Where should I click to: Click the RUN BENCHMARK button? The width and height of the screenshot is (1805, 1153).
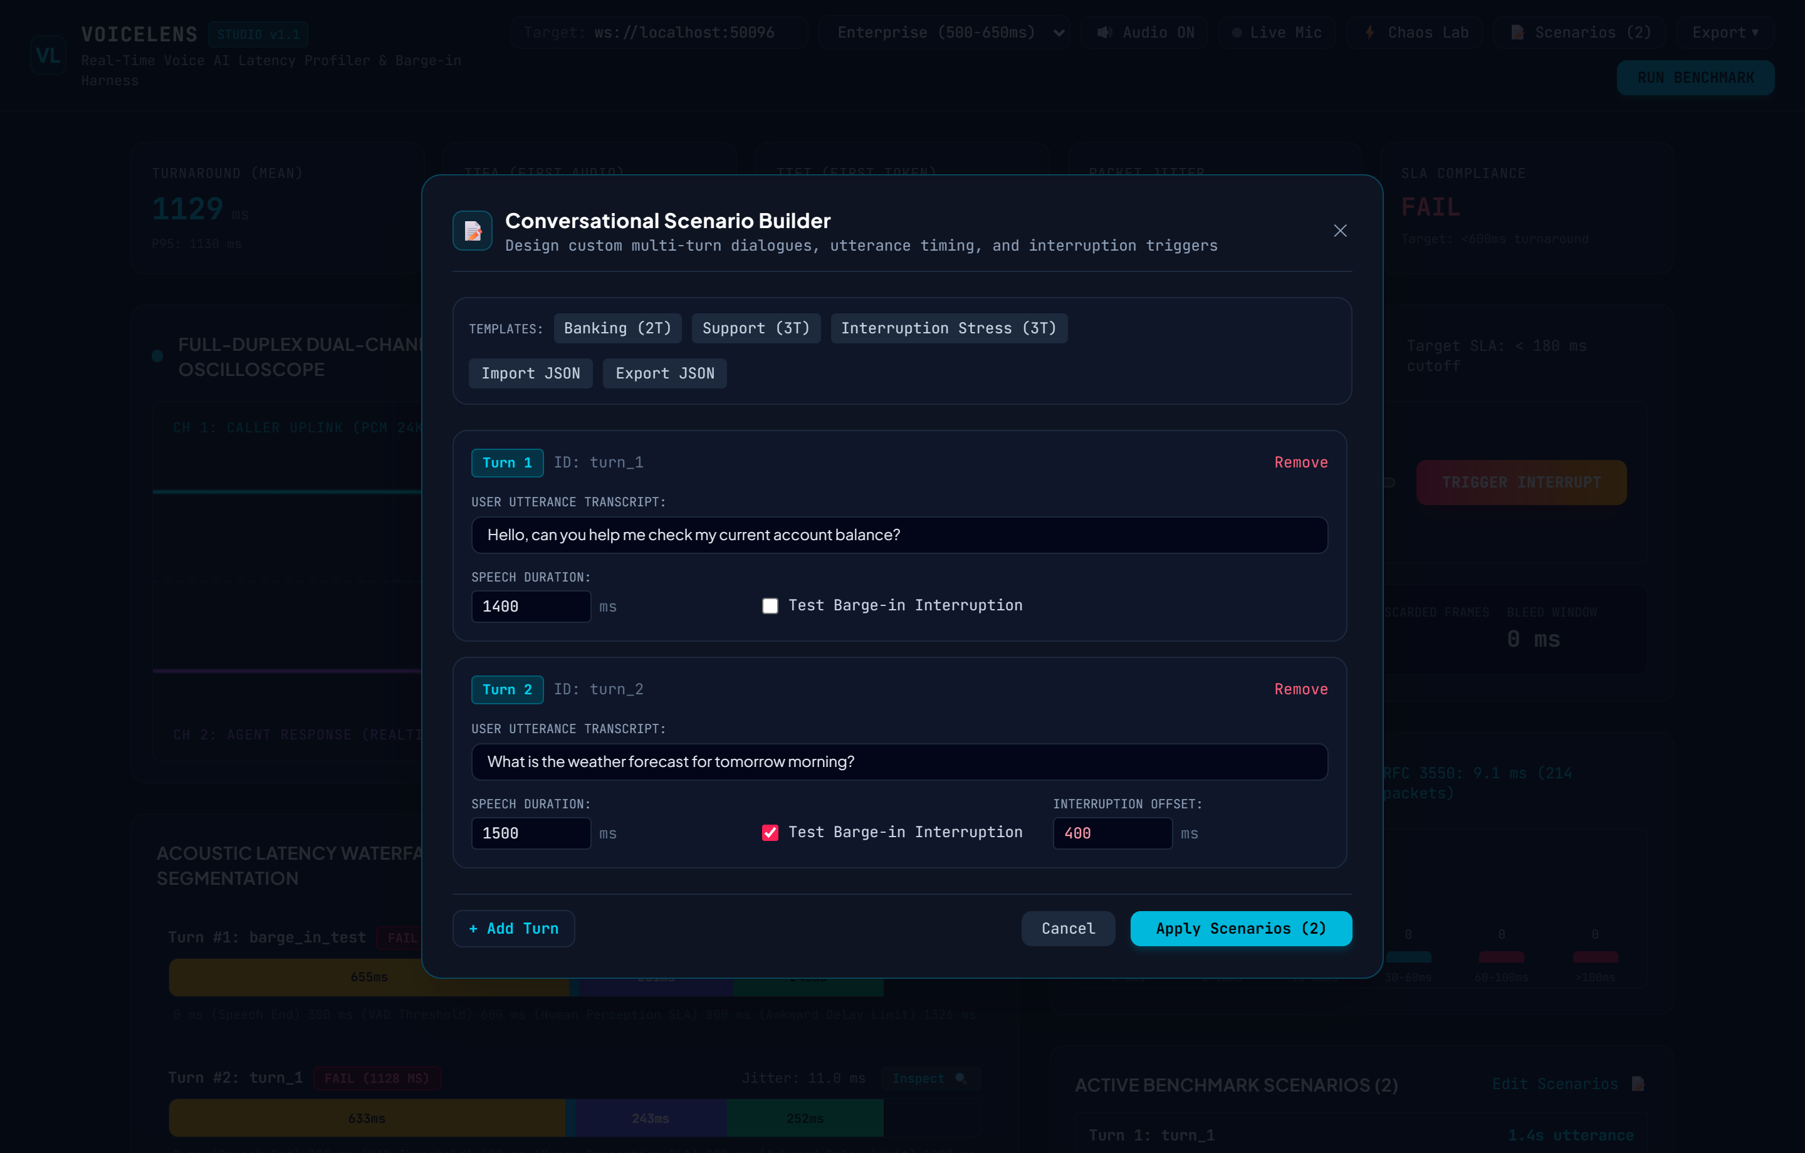coord(1695,78)
